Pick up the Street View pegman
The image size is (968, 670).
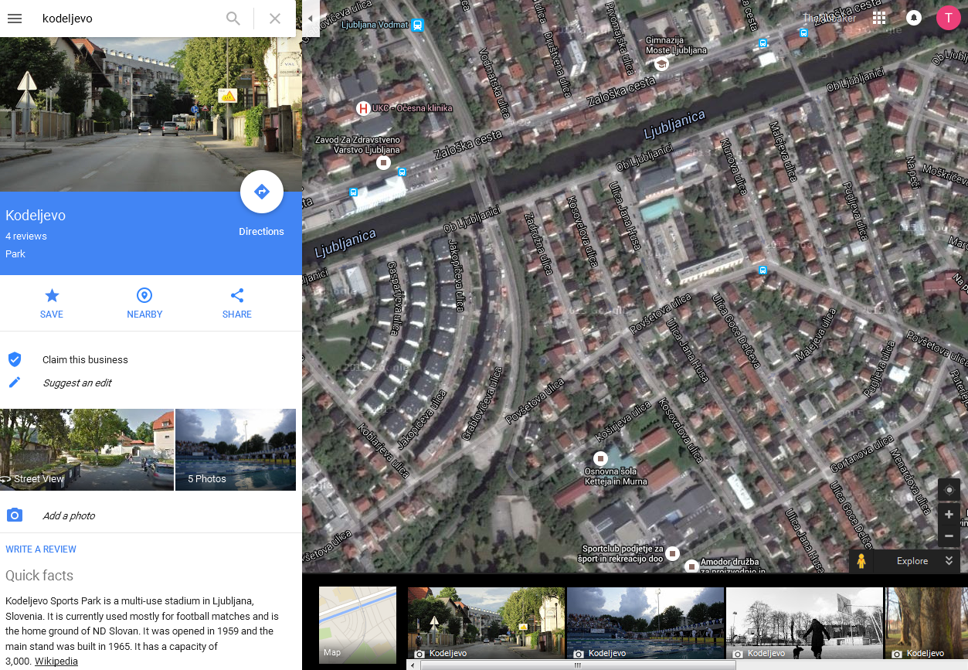coord(861,561)
